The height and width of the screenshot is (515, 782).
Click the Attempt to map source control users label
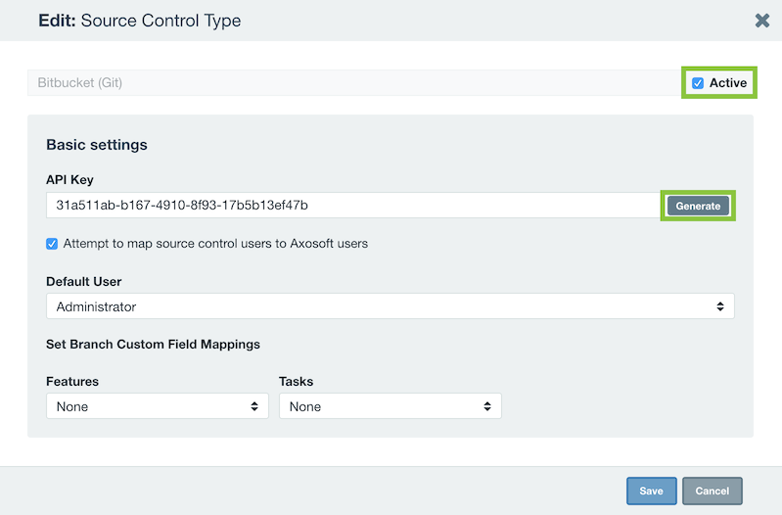click(215, 244)
